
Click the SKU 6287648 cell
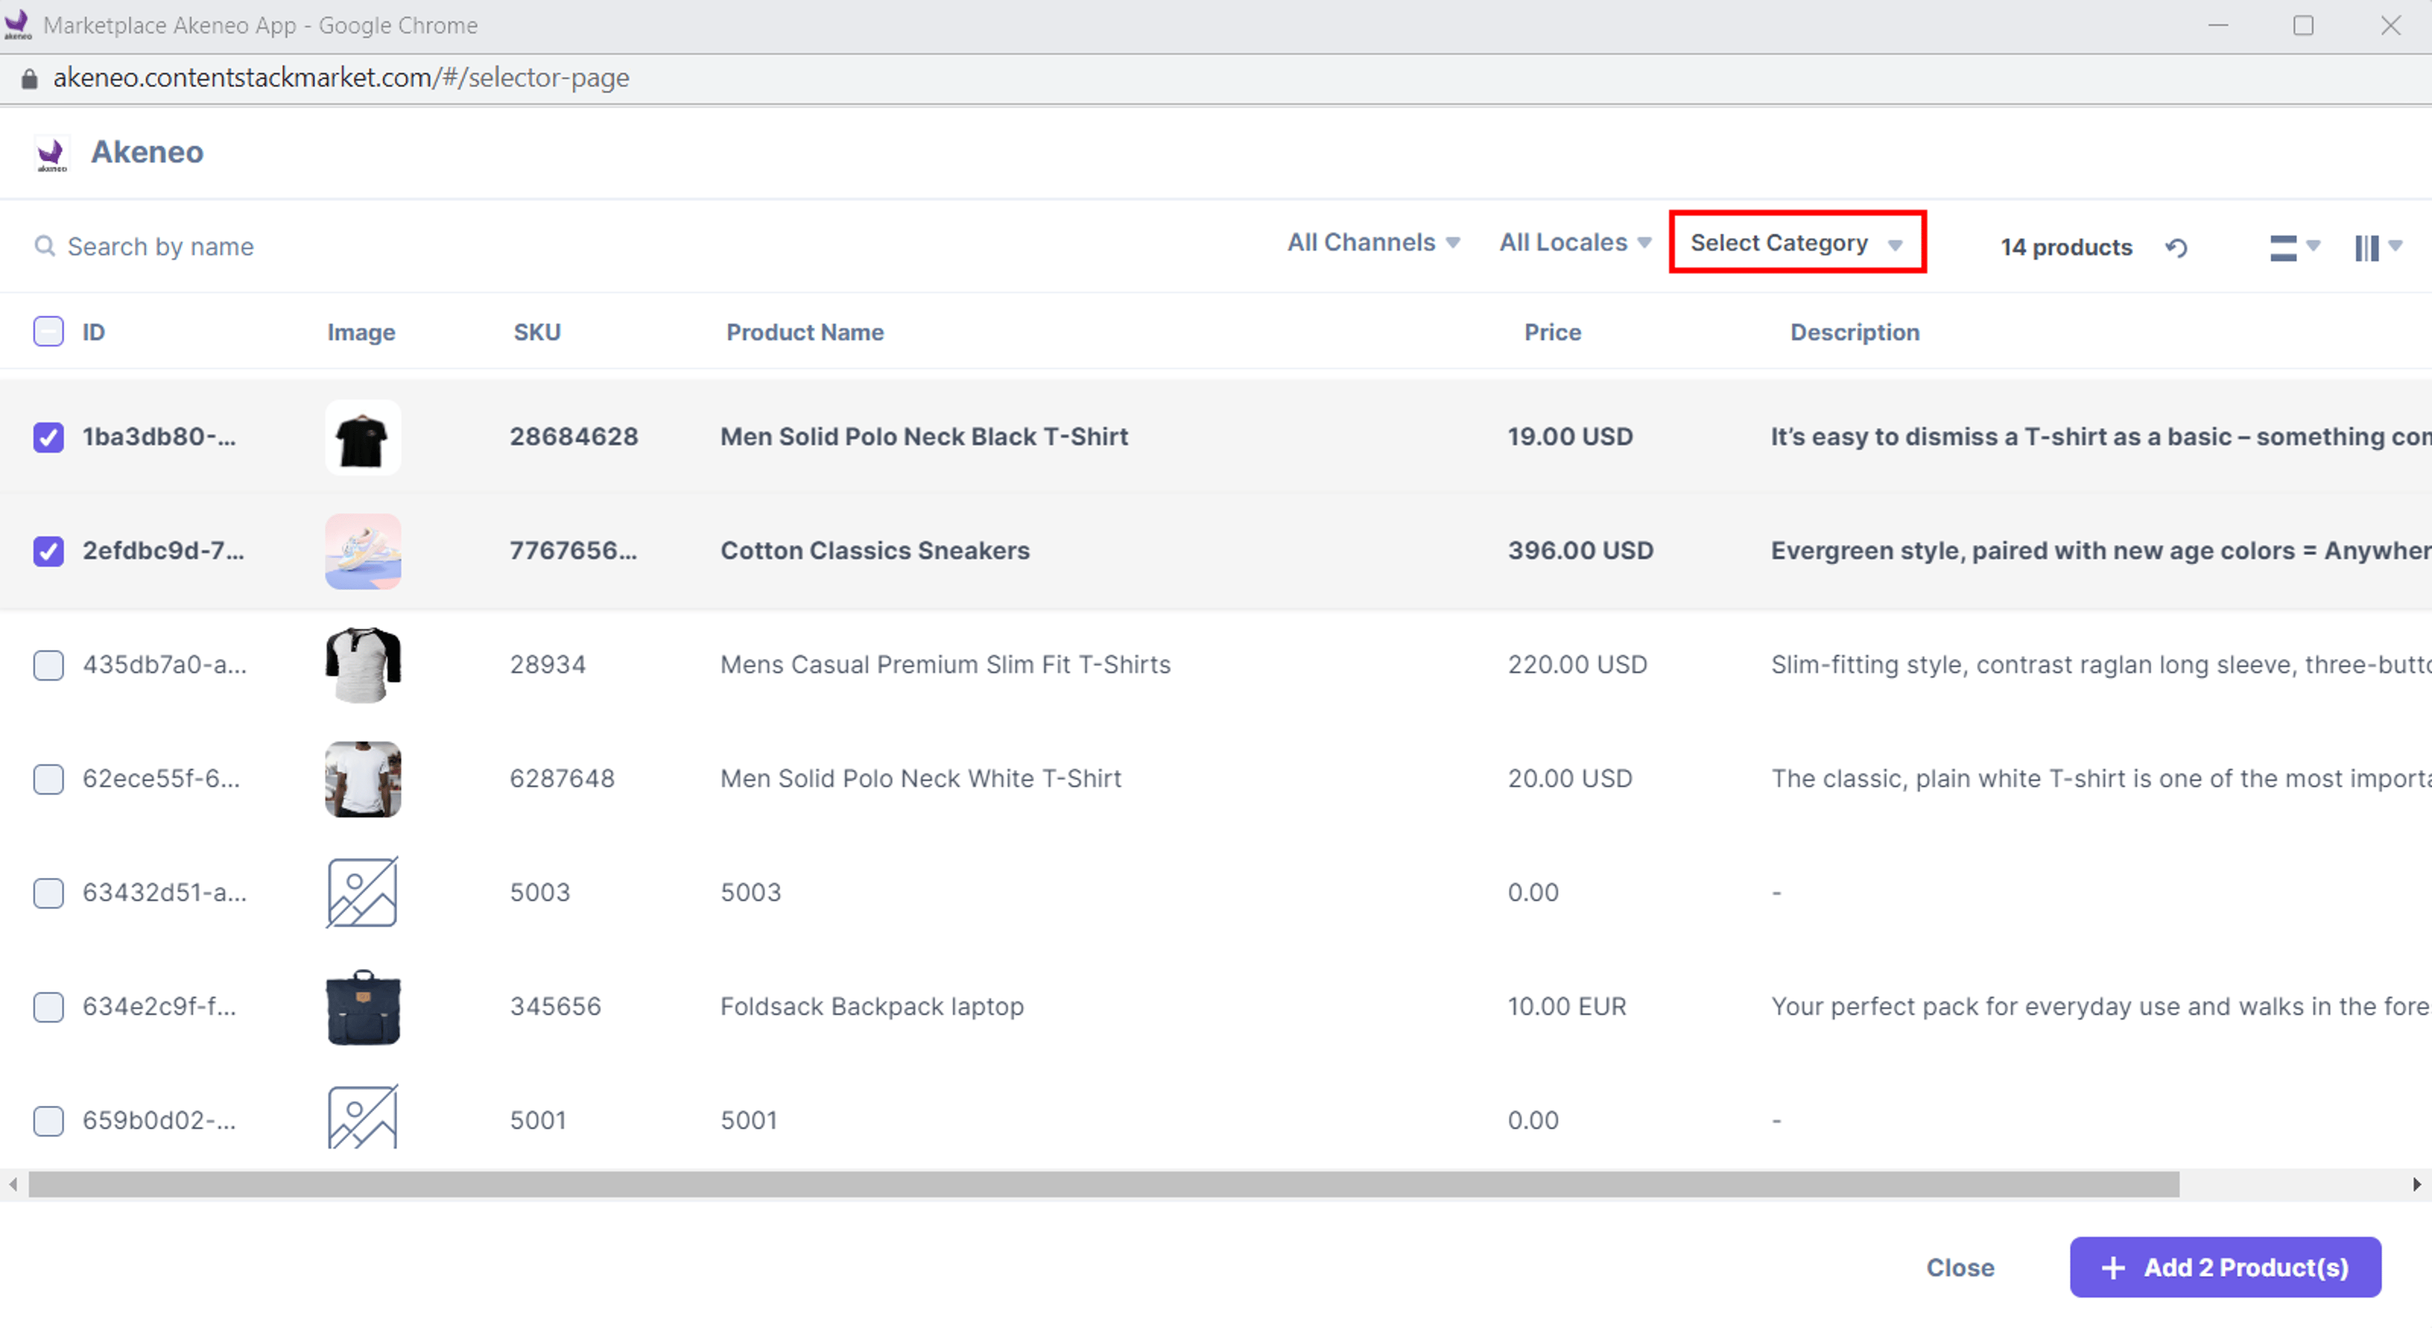562,780
